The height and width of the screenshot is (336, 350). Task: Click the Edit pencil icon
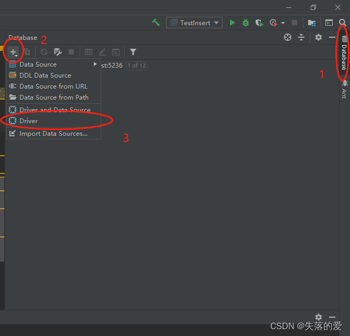coord(102,52)
